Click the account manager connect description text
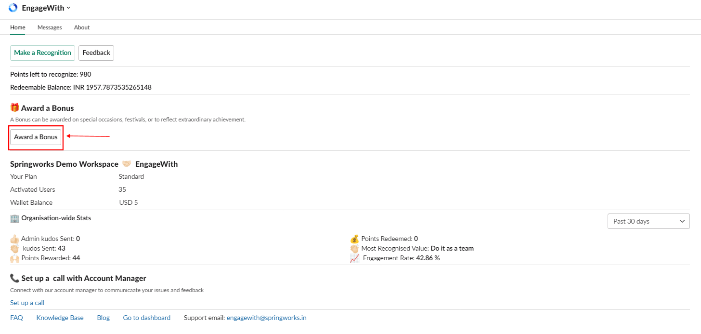The image size is (701, 334). [107, 290]
